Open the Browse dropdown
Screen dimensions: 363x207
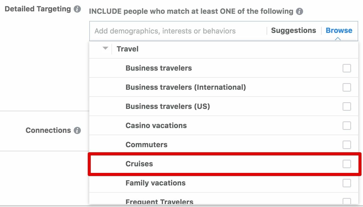point(339,31)
